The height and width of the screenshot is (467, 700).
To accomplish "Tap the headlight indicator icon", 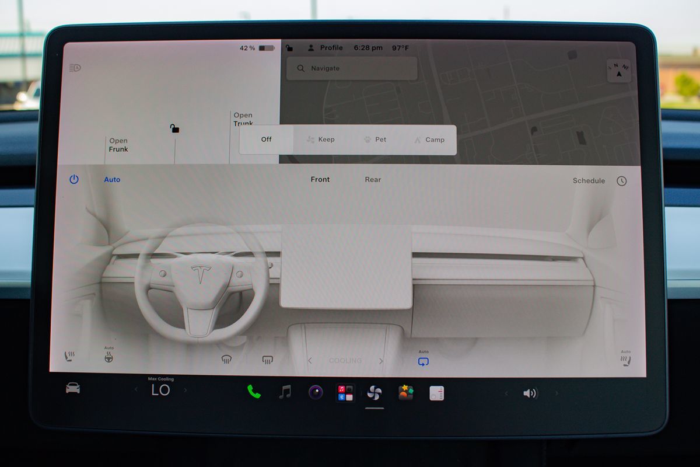I will tap(75, 68).
